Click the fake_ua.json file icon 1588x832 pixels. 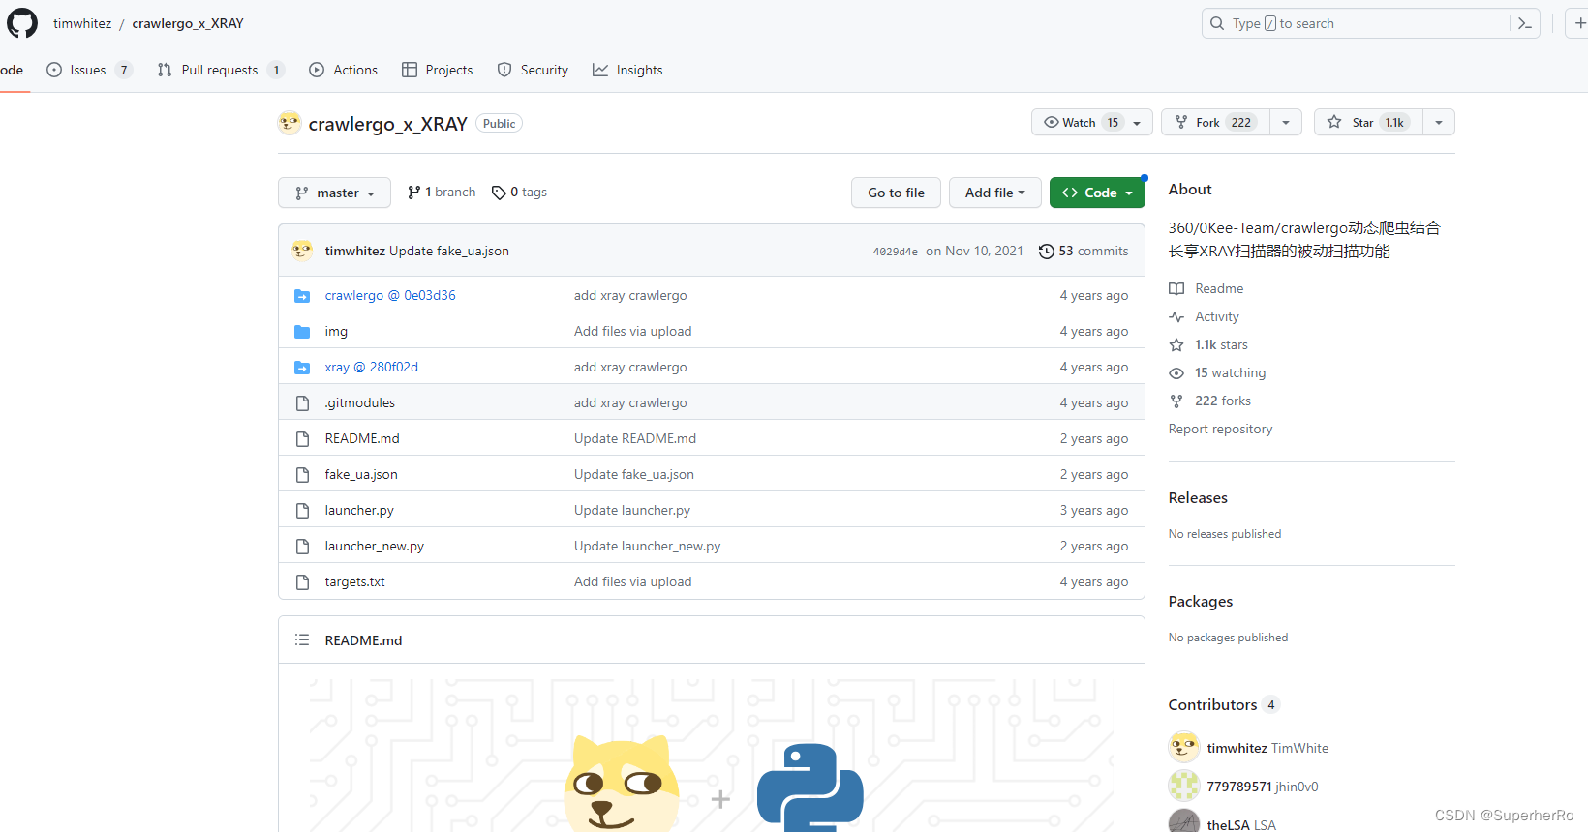(x=302, y=474)
